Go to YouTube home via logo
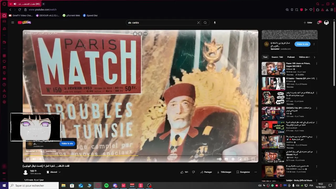336x189 pixels. (24, 23)
